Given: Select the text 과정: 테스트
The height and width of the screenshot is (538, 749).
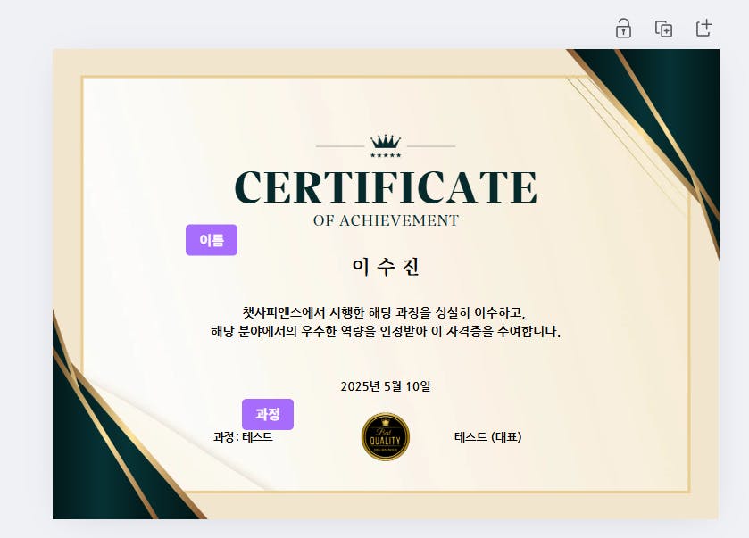Looking at the screenshot, I should [x=243, y=437].
